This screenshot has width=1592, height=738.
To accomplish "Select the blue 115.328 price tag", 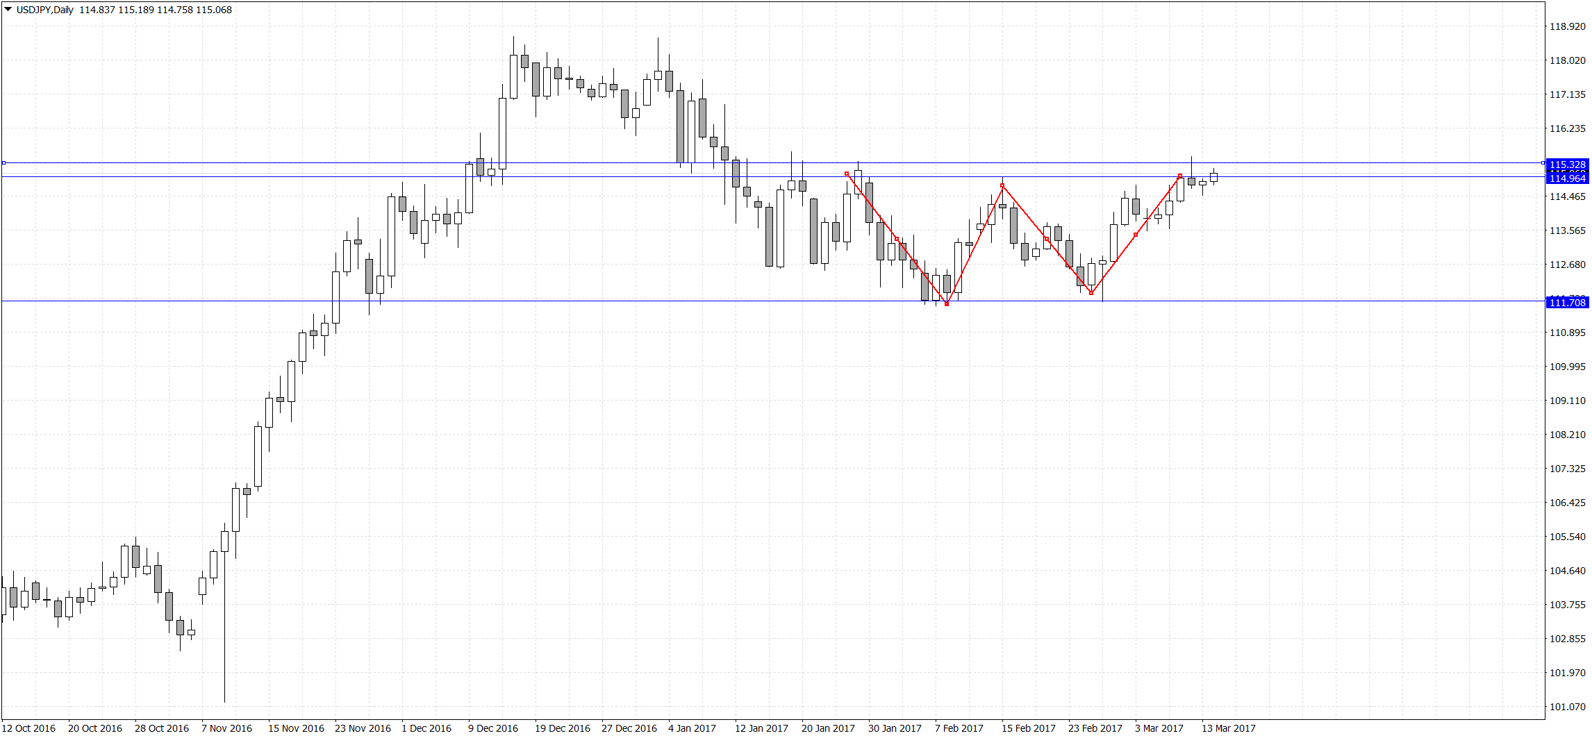I will pyautogui.click(x=1568, y=165).
